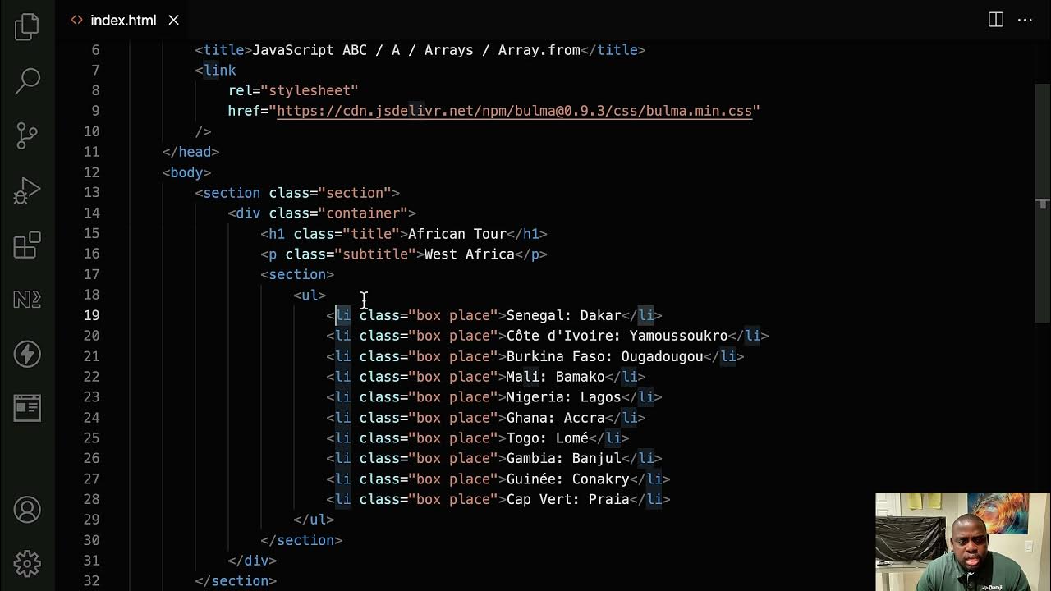The image size is (1051, 591).
Task: Open the bulma.min.css CDN link
Action: 514,111
